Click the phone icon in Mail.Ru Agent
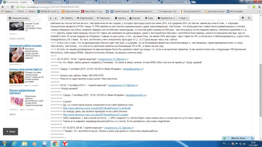This screenshot has width=262, height=147. [252, 138]
